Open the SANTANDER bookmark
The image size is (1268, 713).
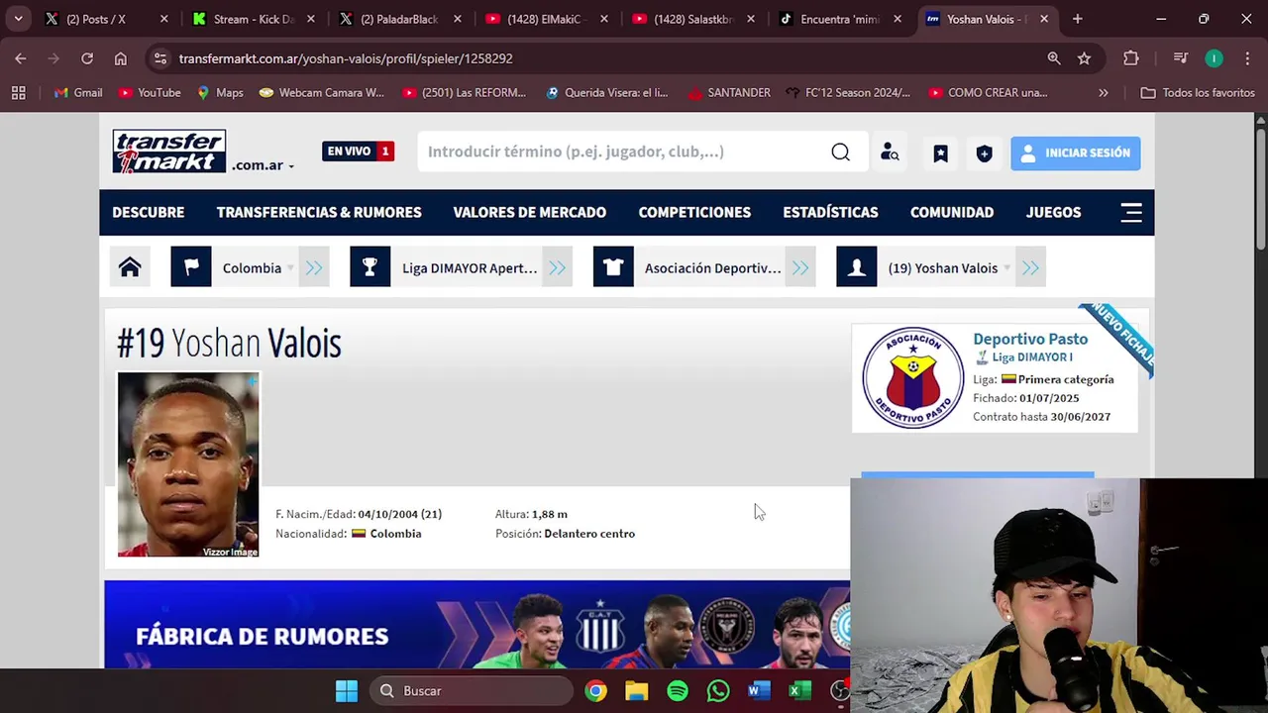click(729, 92)
